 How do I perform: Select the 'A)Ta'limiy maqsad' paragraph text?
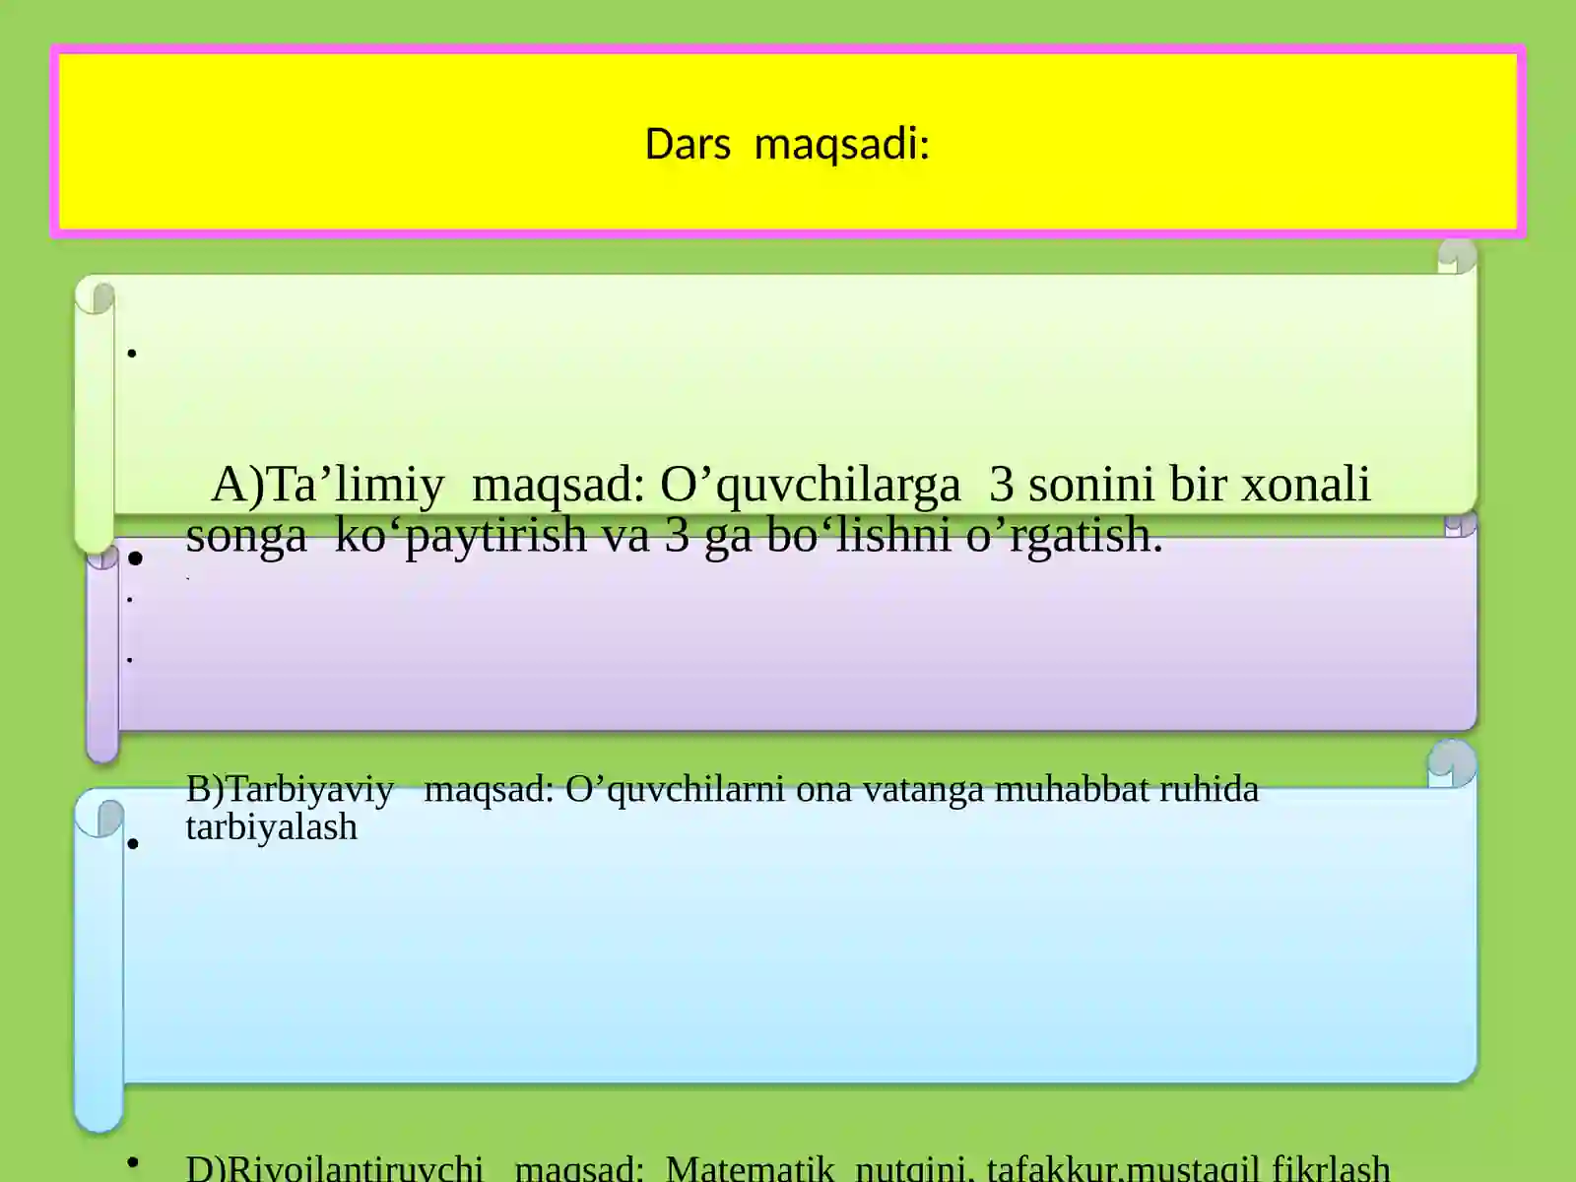point(778,509)
